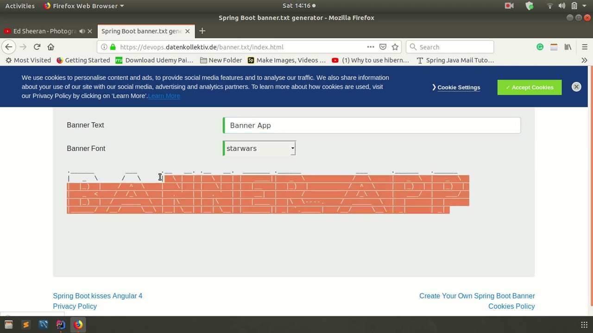Launch Sublime Text from the dock

(x=26, y=325)
